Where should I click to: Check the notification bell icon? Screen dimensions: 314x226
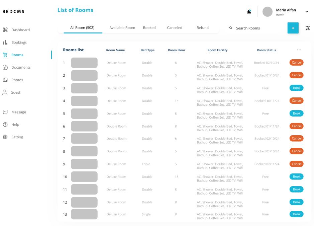tap(249, 12)
